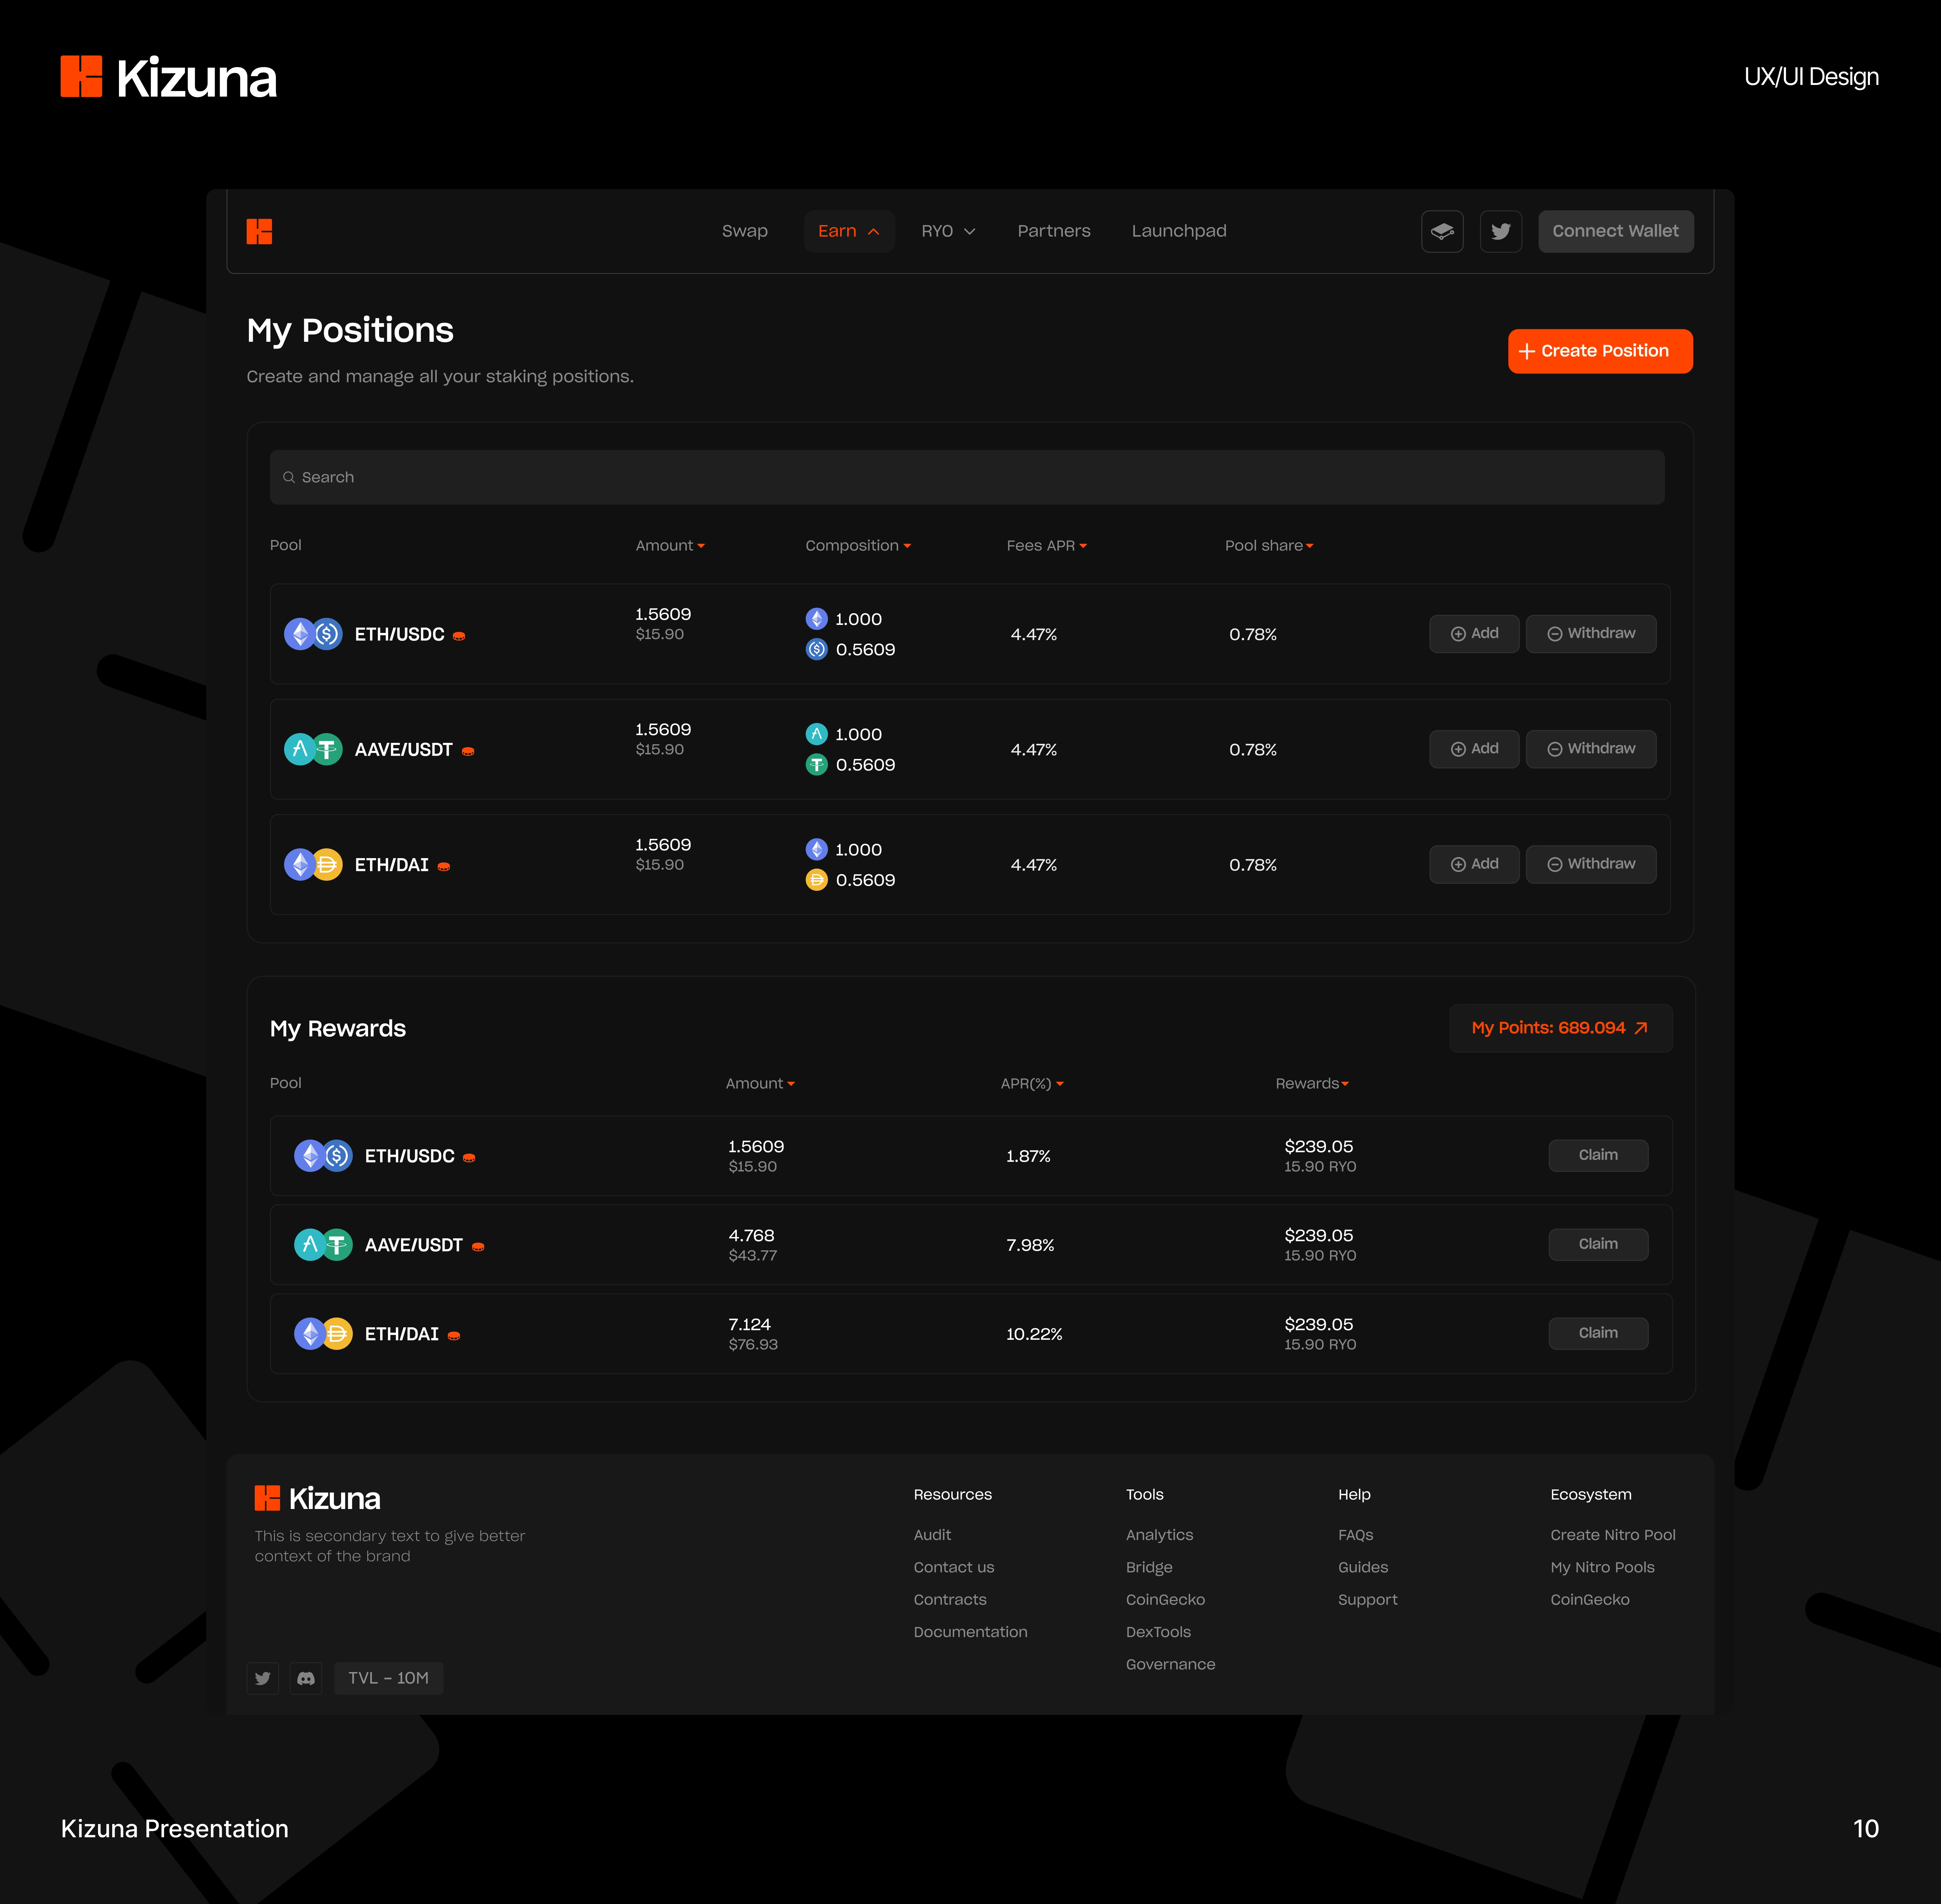
Task: Add liquidity to AAVE/USDT position
Action: 1474,749
